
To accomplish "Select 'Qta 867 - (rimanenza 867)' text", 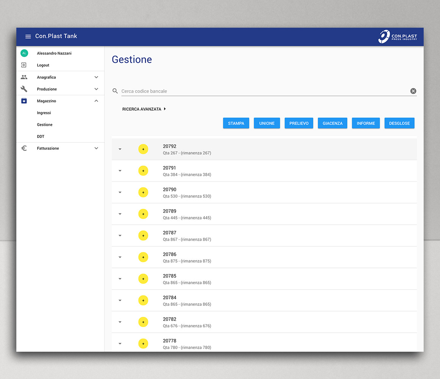I will coord(187,240).
